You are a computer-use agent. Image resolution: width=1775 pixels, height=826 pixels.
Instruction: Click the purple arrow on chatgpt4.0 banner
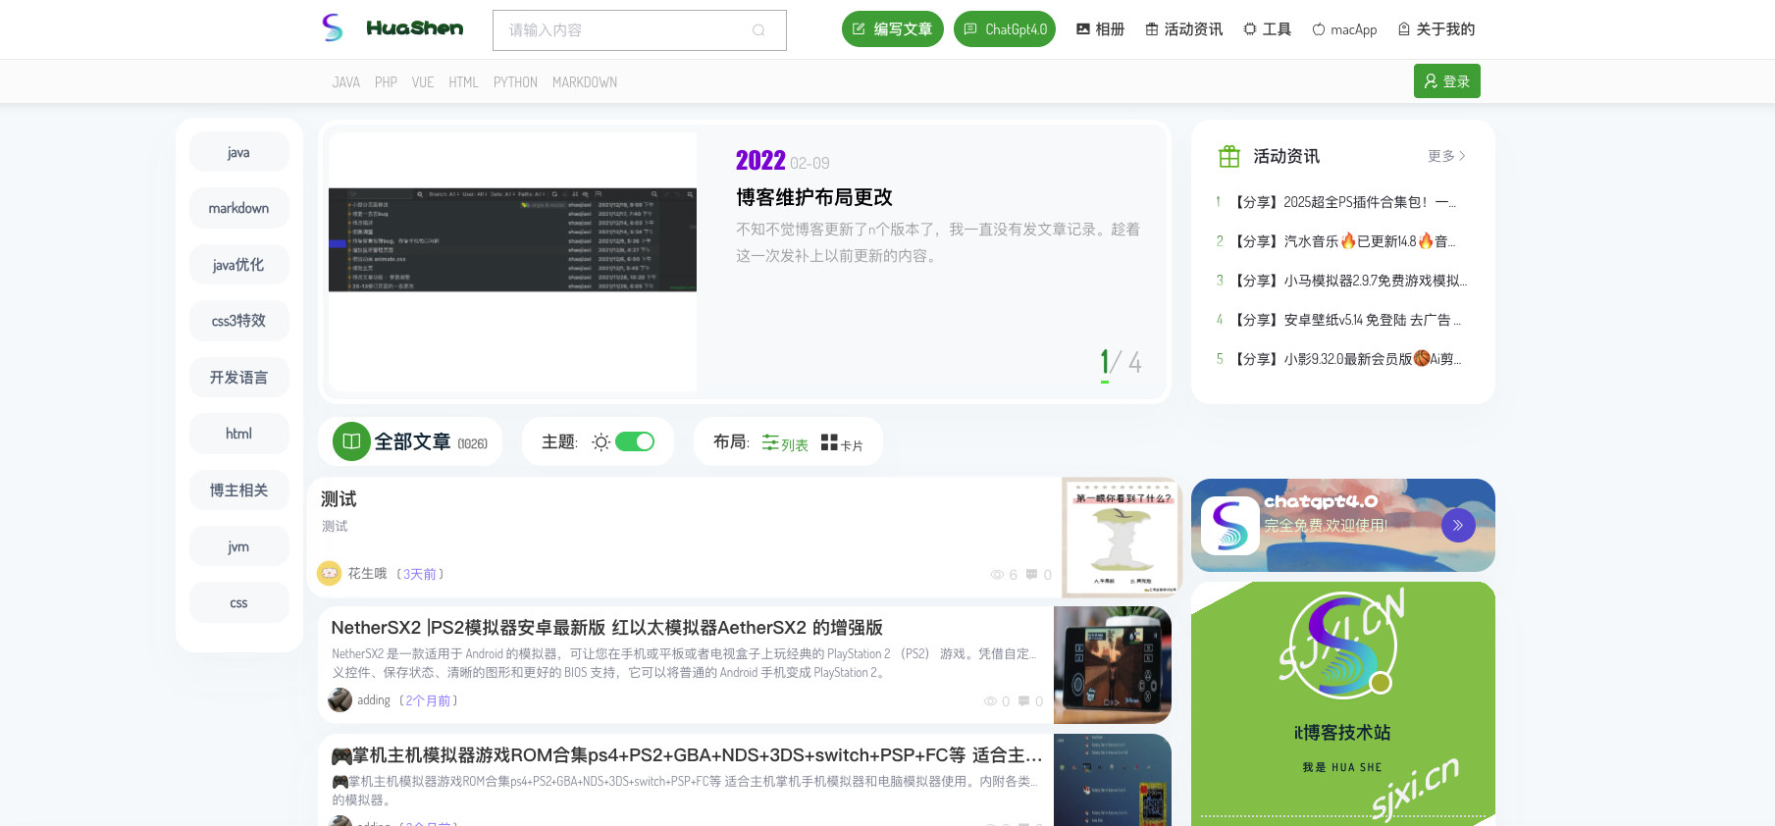1458,525
